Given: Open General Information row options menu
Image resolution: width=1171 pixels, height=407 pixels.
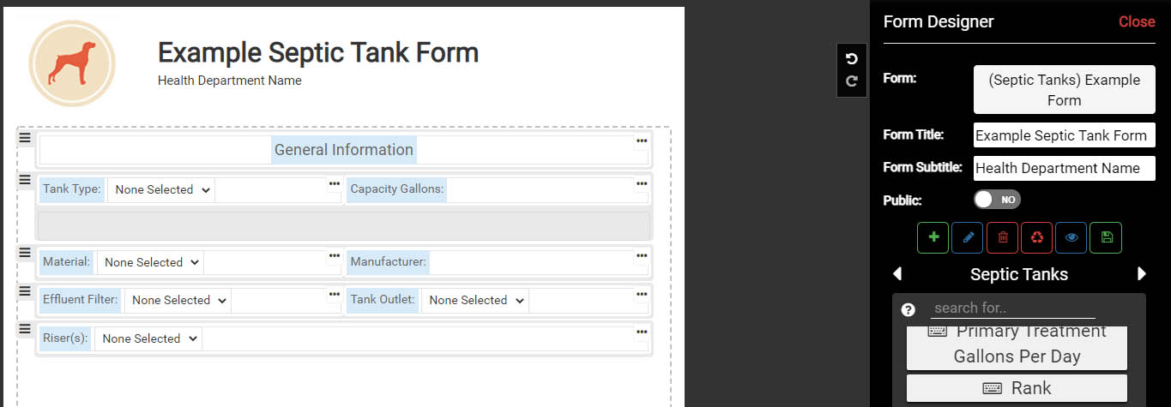Looking at the screenshot, I should (642, 141).
